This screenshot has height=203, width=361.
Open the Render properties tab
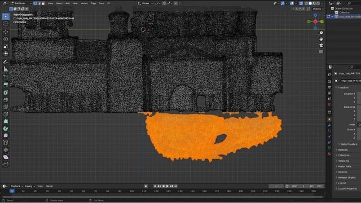coord(329,81)
